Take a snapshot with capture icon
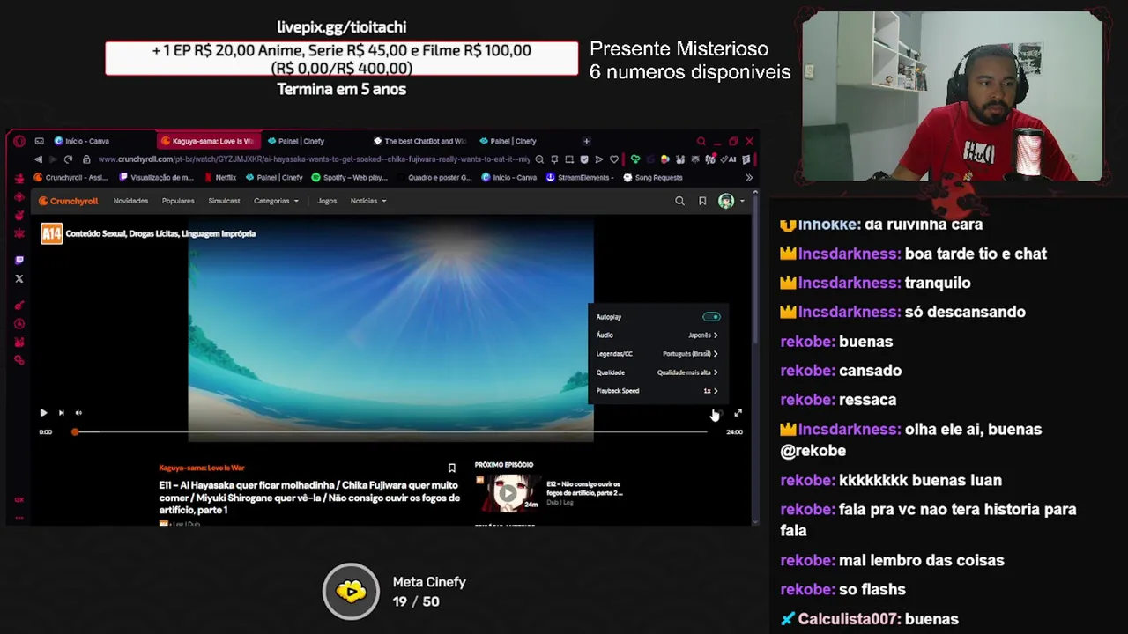 [569, 159]
